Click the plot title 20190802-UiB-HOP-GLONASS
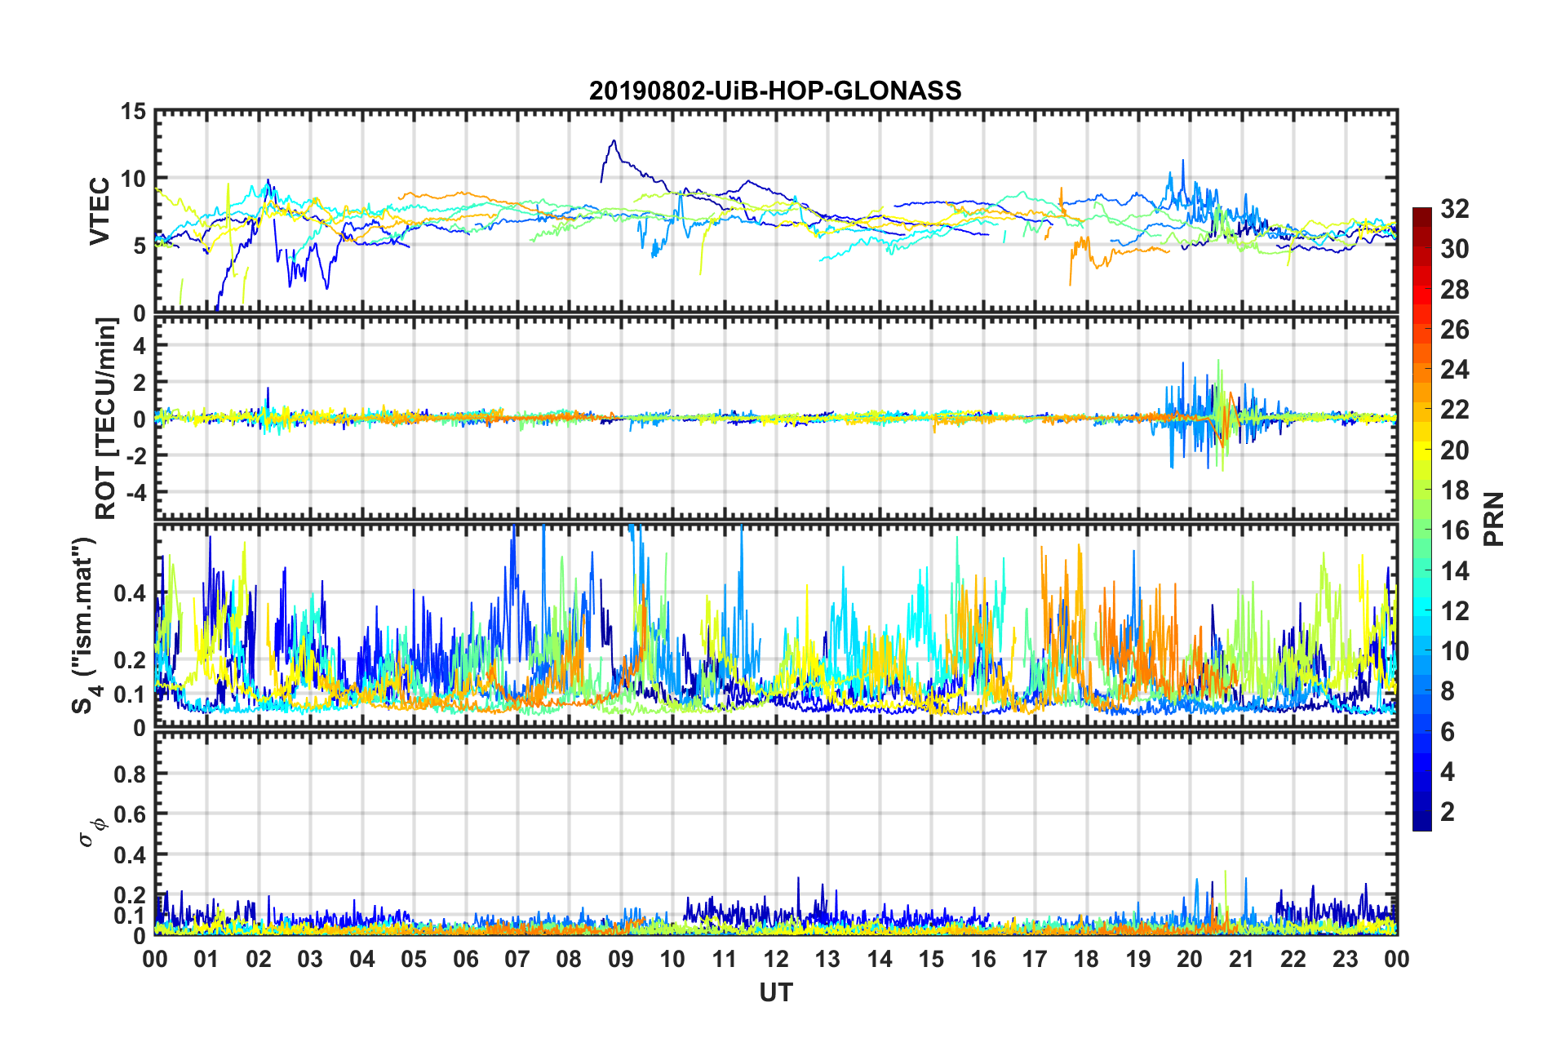The width and height of the screenshot is (1552, 1038). click(x=775, y=91)
